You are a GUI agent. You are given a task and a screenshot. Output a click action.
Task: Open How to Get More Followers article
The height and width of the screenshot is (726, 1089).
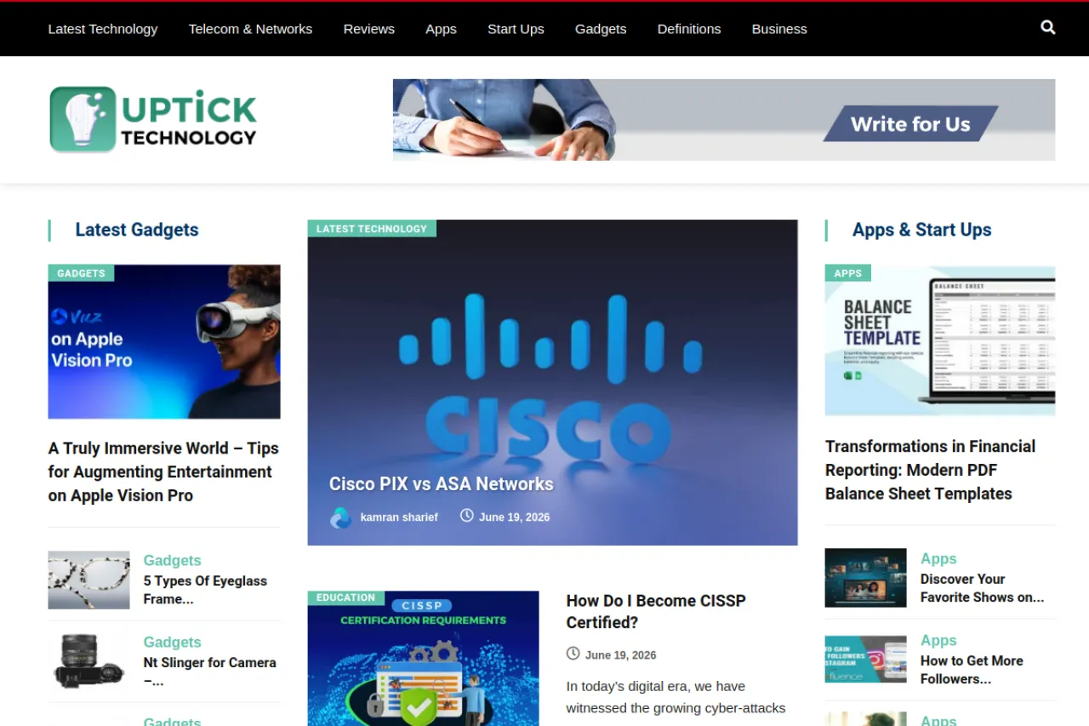click(972, 670)
